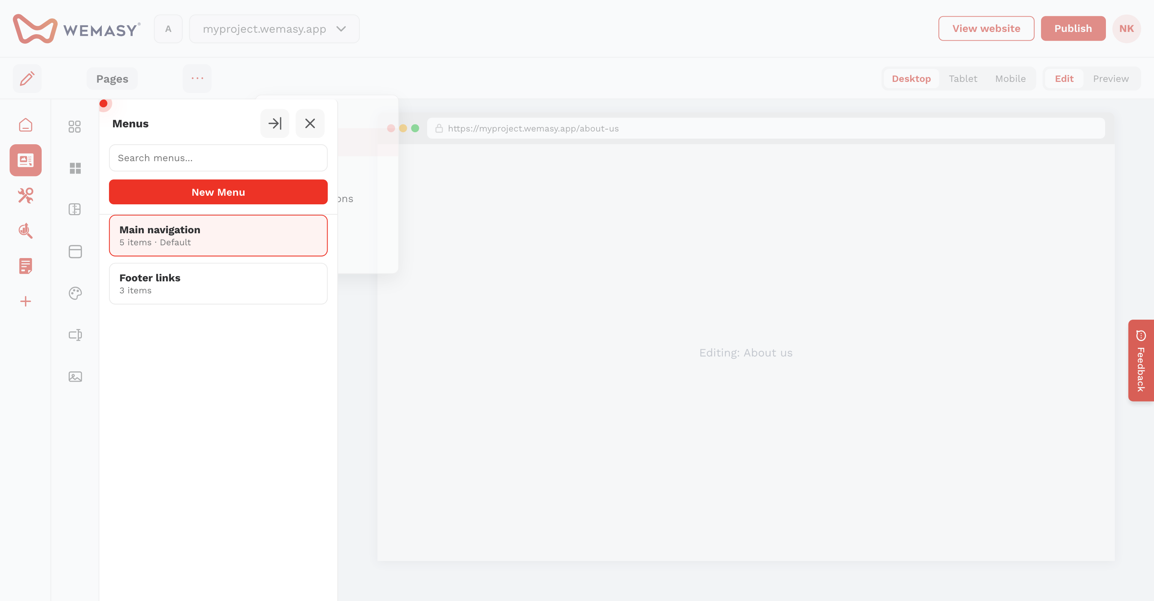Screen dimensions: 1154x601
Task: Switch to Tablet view
Action: 963,79
